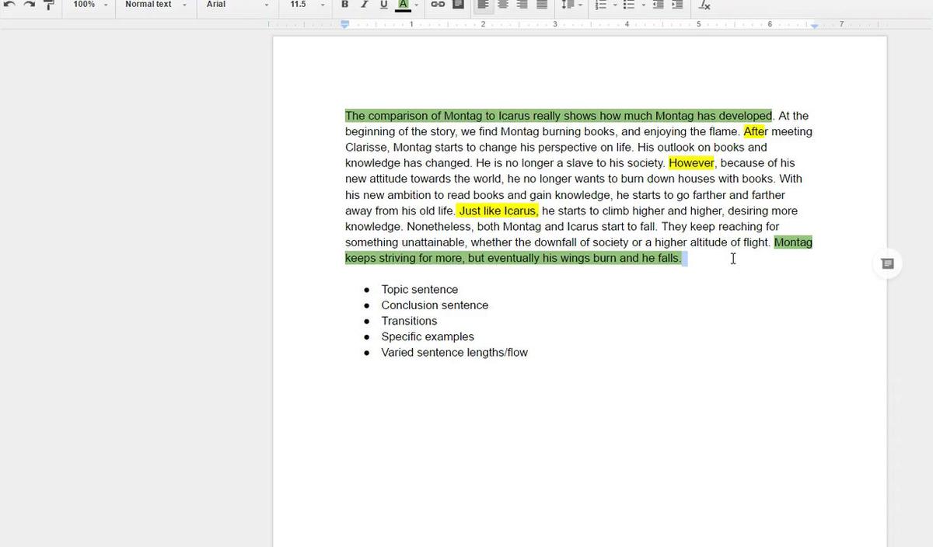The height and width of the screenshot is (547, 933).
Task: Open the zoom level dropdown
Action: point(90,5)
